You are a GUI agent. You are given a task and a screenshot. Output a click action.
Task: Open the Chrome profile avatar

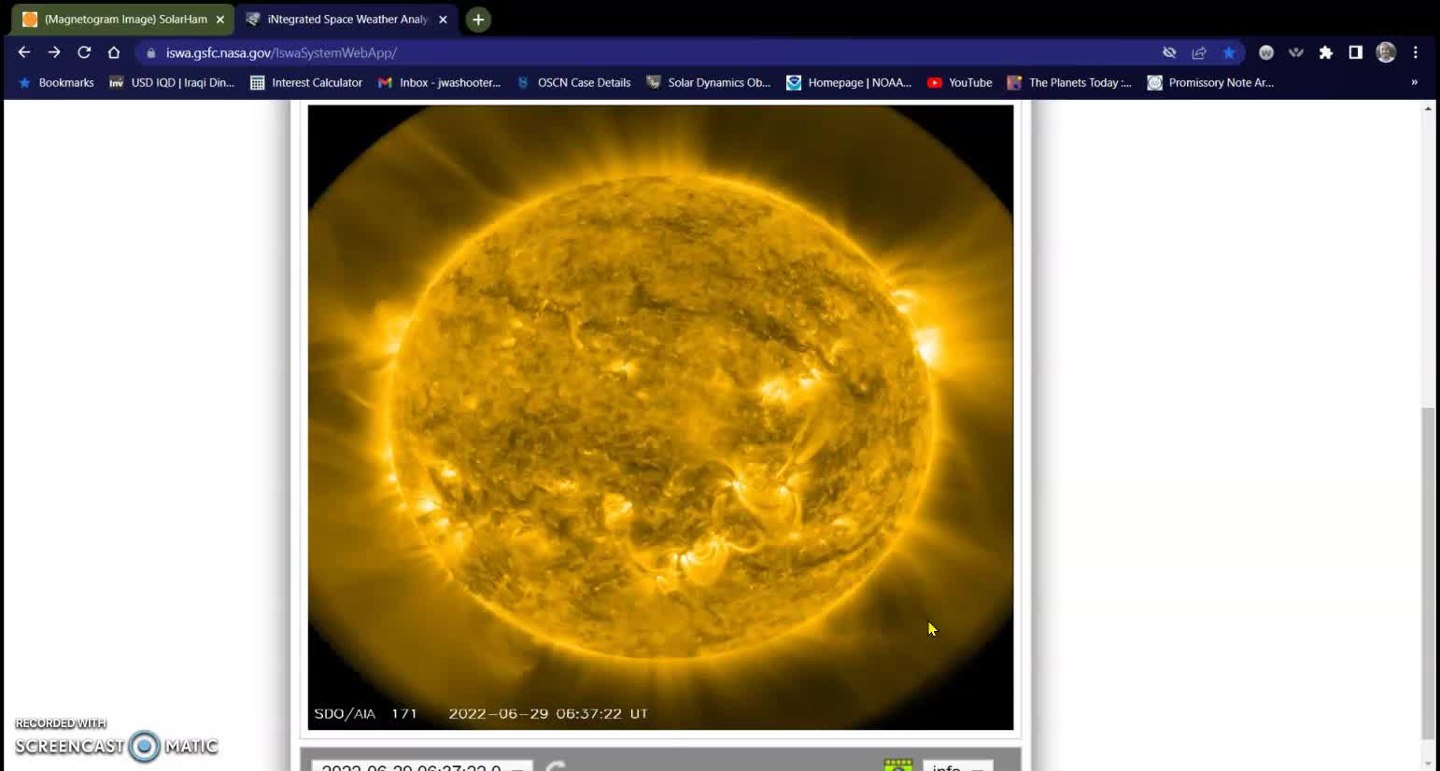click(x=1386, y=52)
